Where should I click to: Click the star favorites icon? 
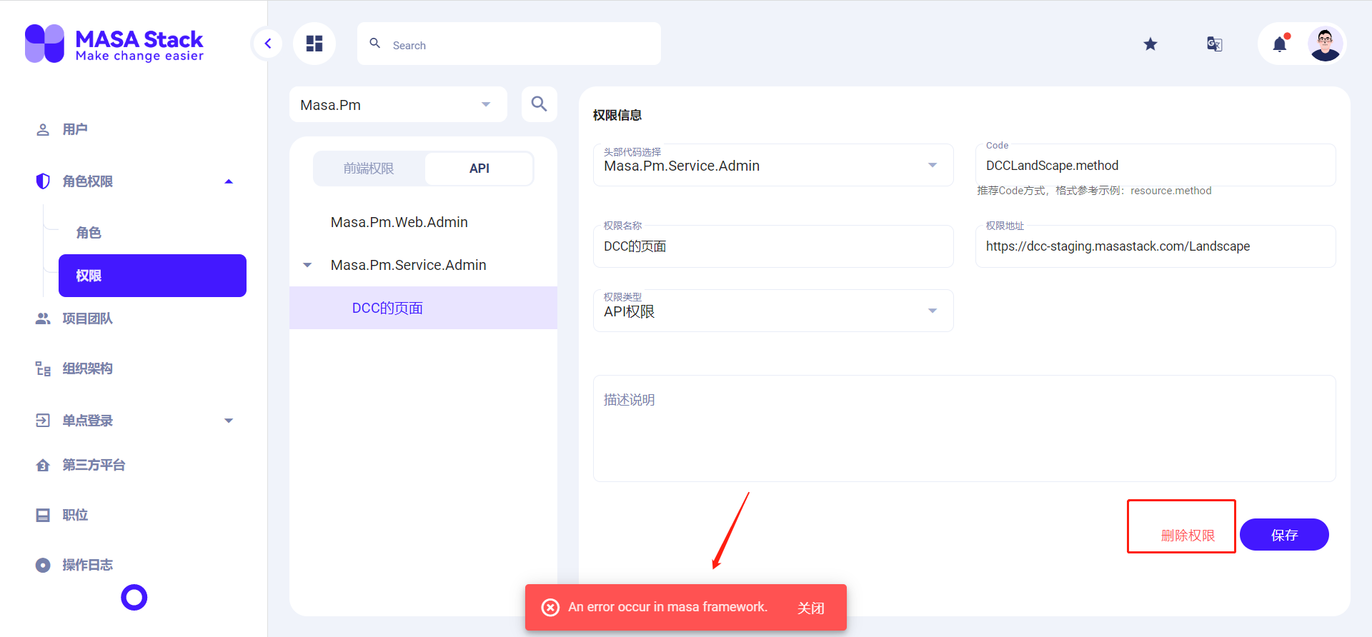click(x=1150, y=44)
